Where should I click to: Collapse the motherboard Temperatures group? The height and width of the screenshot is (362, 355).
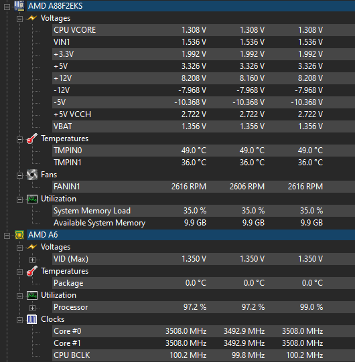point(19,139)
